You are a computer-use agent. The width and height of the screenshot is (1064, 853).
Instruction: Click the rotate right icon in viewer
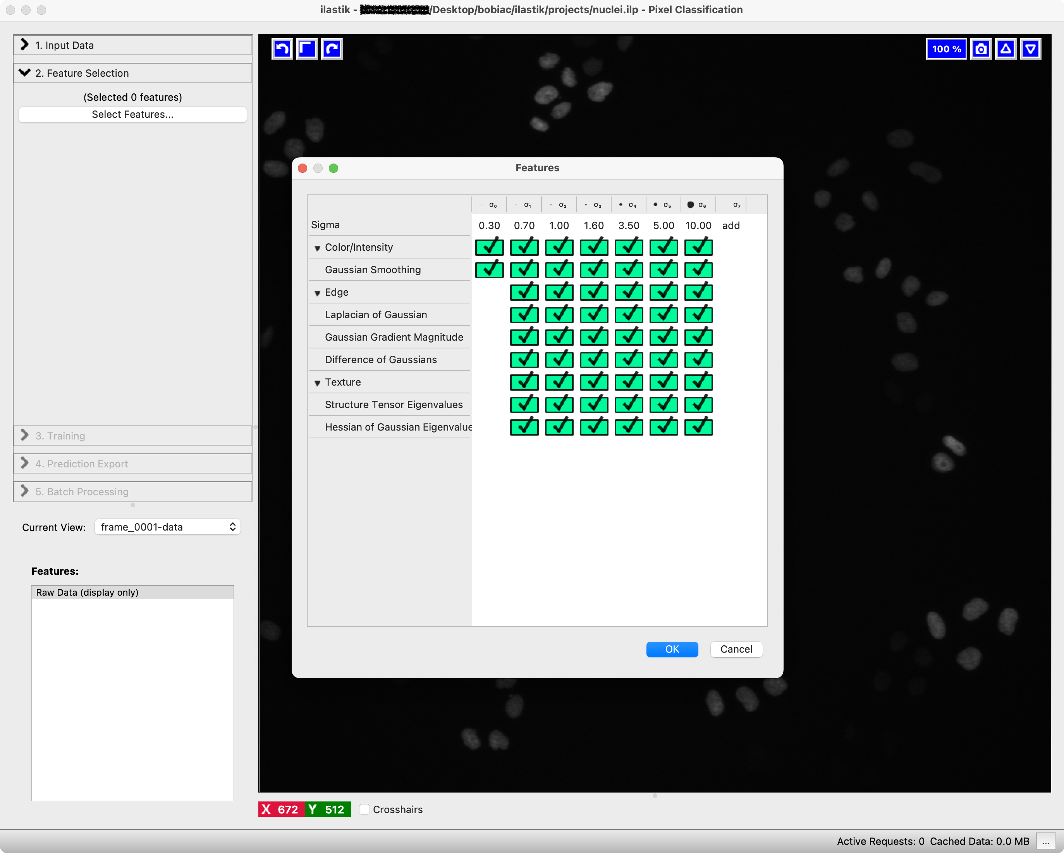[332, 49]
